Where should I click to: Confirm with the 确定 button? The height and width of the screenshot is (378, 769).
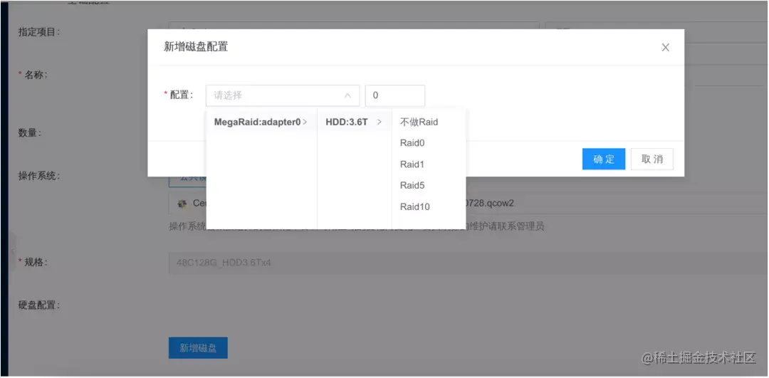[x=603, y=159]
